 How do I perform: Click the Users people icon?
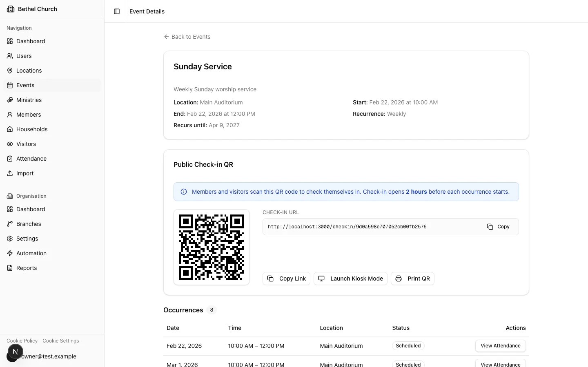coord(10,56)
